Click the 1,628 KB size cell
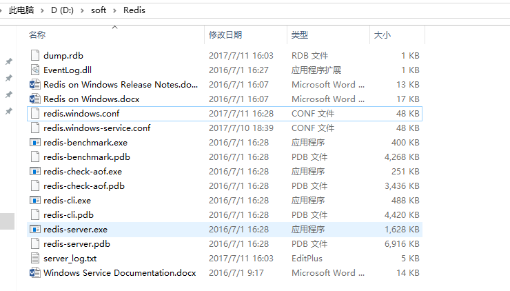 coord(402,230)
